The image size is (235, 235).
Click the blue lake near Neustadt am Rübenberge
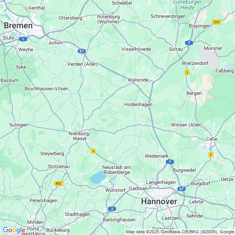(x=98, y=178)
